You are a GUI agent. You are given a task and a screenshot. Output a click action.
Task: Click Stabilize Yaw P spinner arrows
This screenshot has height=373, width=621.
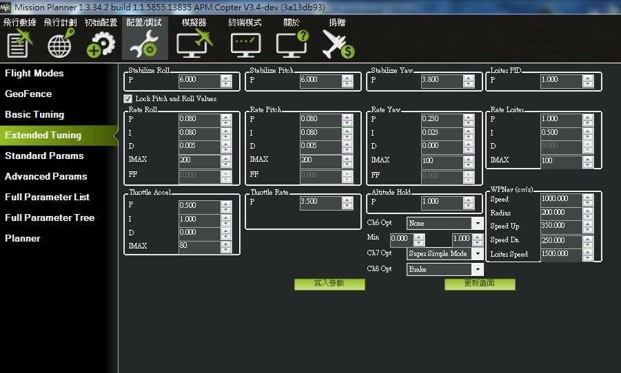coord(469,81)
